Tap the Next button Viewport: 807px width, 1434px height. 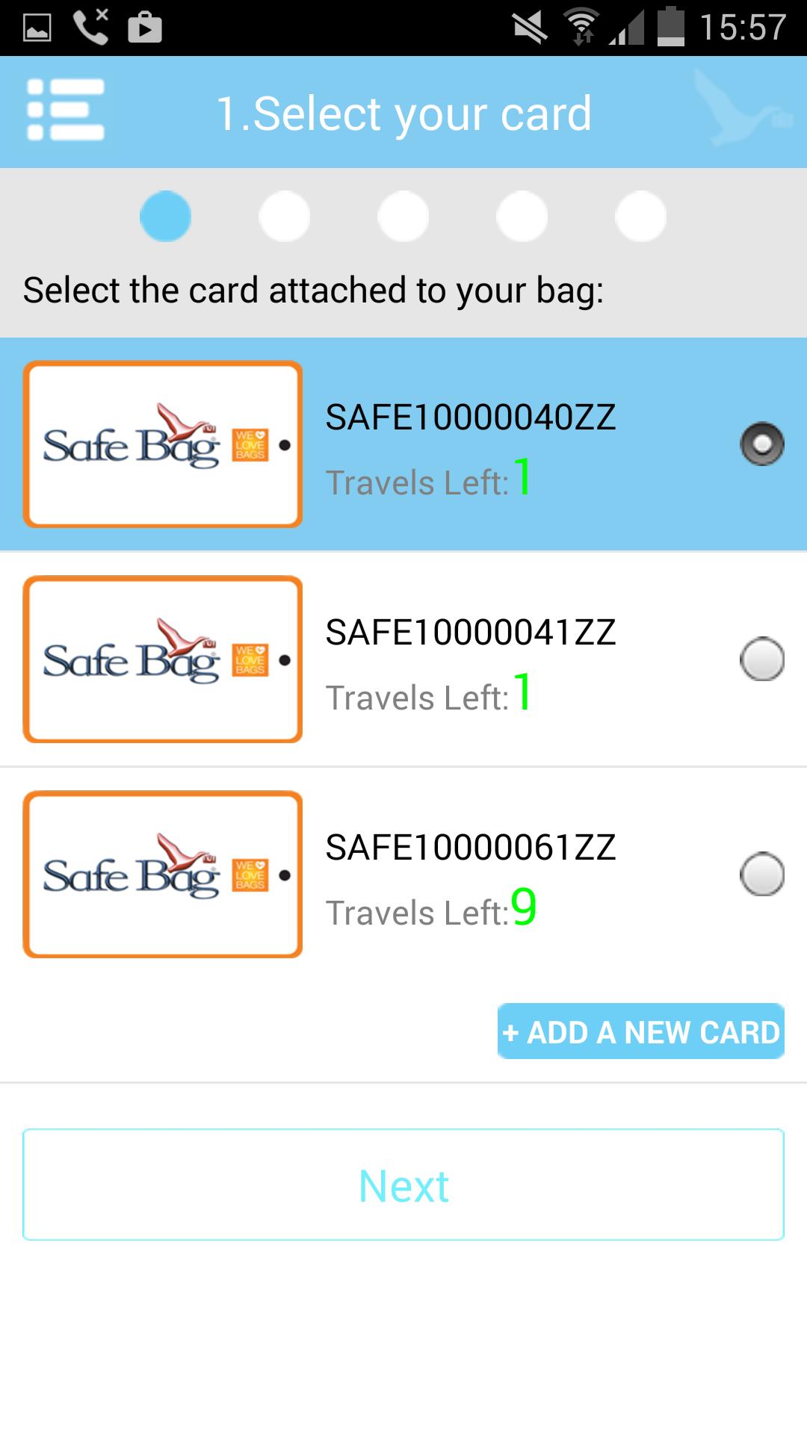tap(403, 1185)
